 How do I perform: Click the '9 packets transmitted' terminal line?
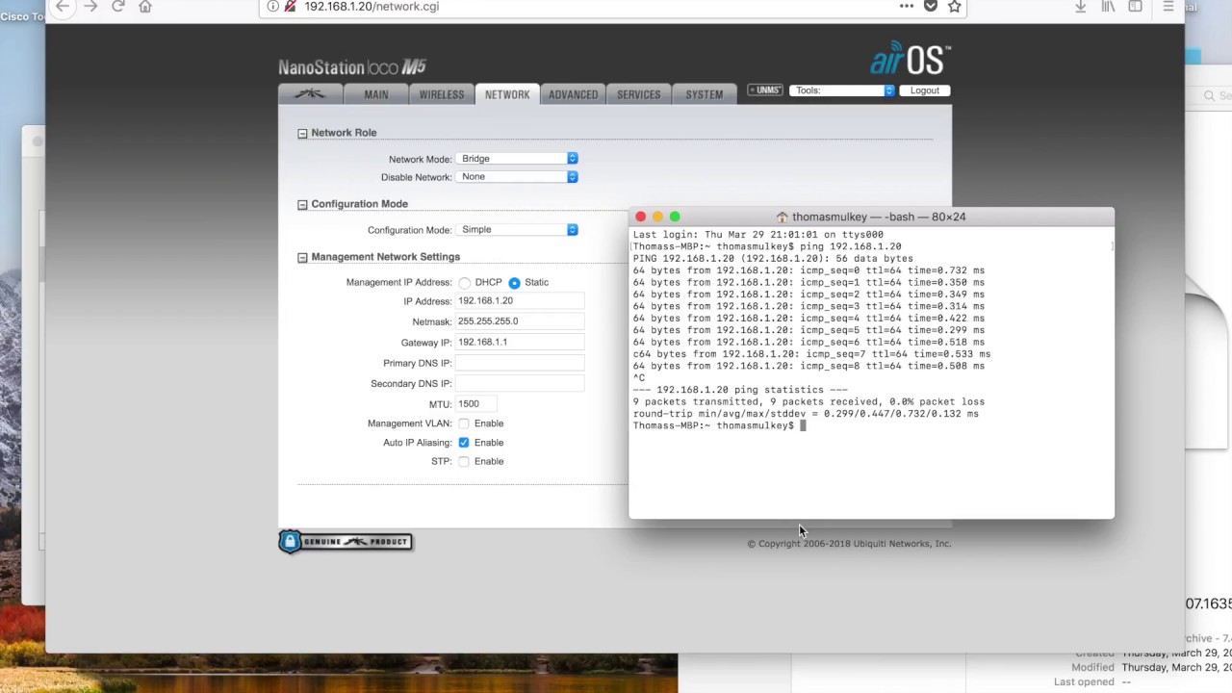coord(808,402)
